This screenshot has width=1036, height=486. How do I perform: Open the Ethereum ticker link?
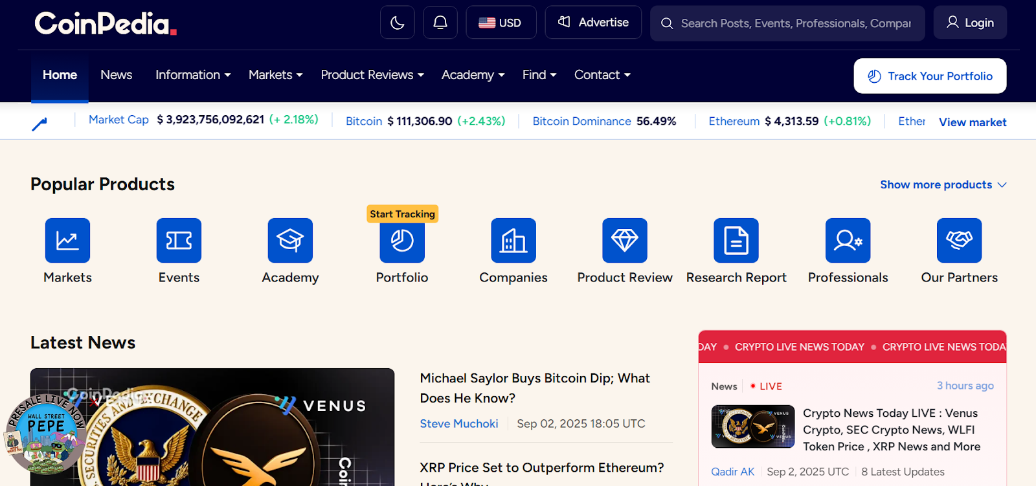pos(734,121)
